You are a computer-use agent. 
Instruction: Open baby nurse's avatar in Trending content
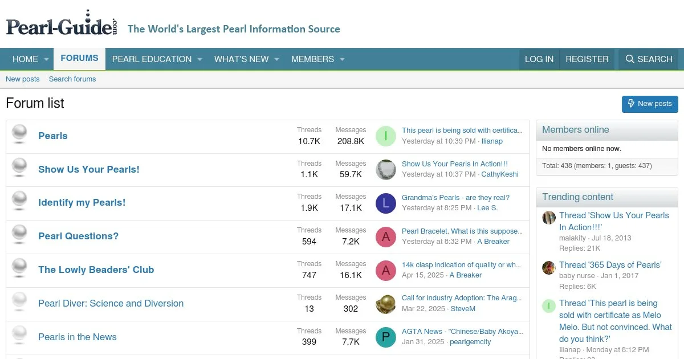[x=549, y=268]
